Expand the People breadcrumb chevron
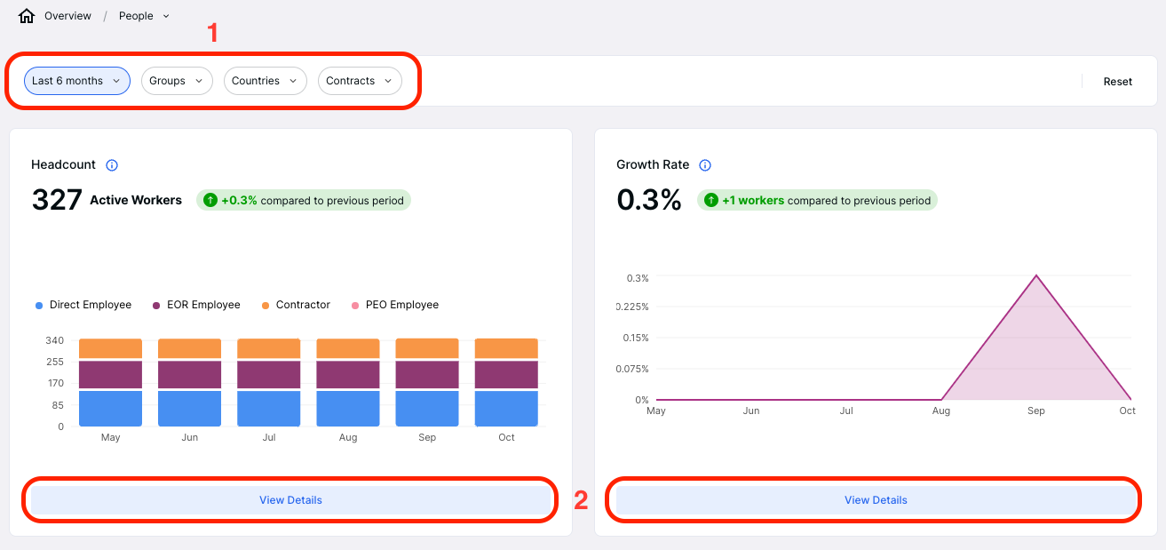The width and height of the screenshot is (1166, 550). coord(165,15)
